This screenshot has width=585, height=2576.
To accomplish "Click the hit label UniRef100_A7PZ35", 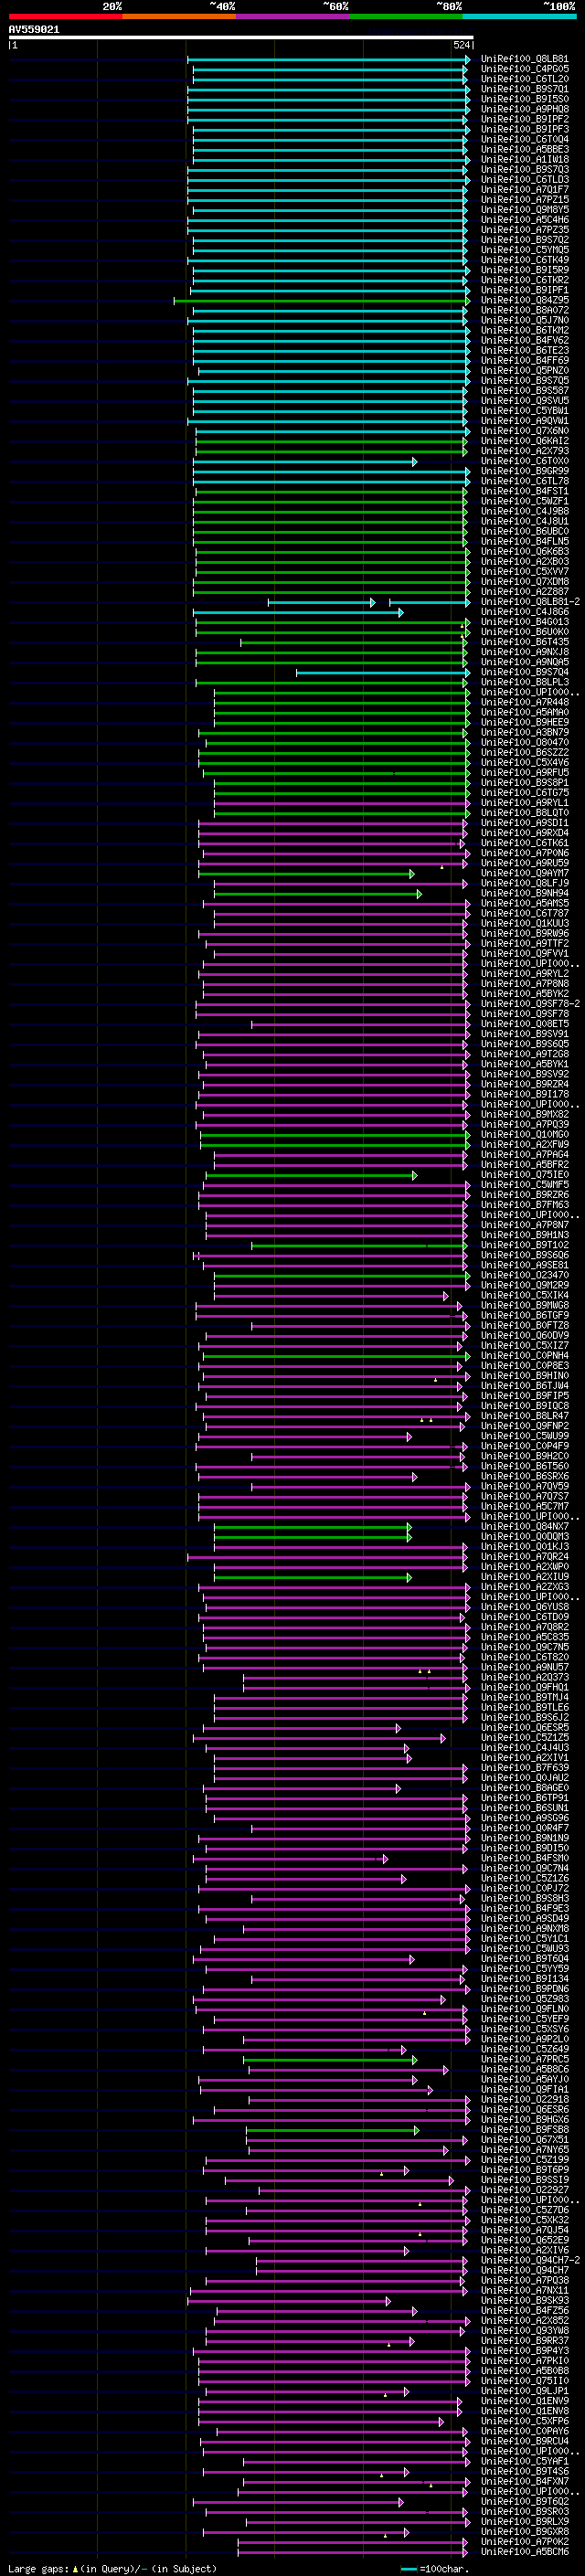I will point(524,230).
